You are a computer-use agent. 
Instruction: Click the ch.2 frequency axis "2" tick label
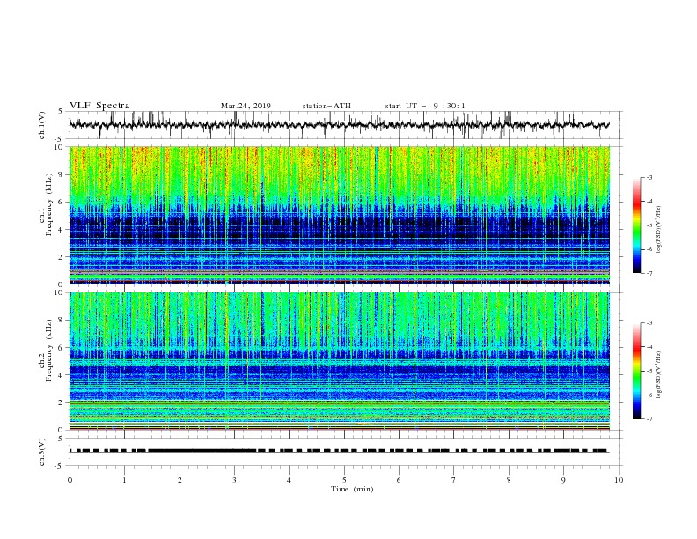coord(62,402)
